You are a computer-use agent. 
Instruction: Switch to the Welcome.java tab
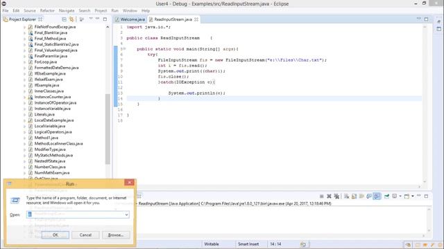coord(130,19)
